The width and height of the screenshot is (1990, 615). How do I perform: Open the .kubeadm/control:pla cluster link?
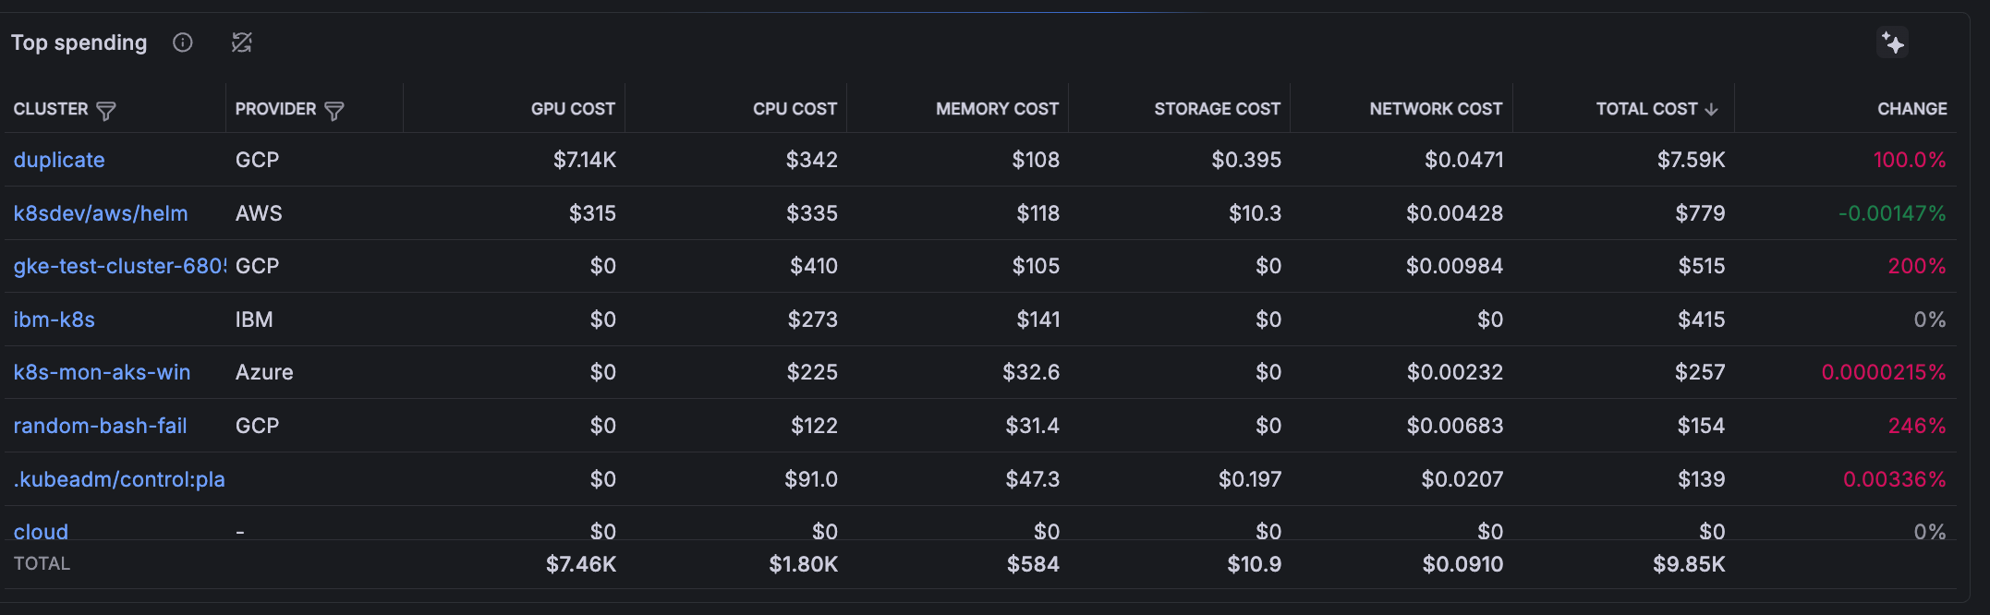[119, 479]
